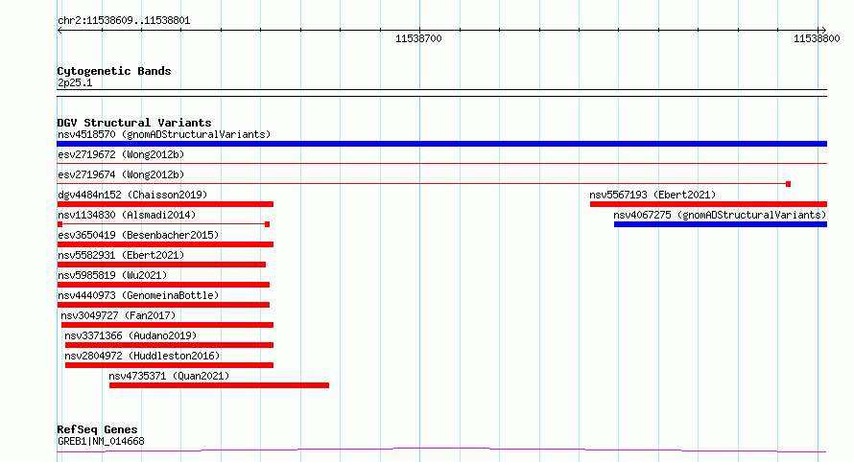854x462 pixels.
Task: Open the esv2719672 (Wong2012b) variant label
Action: (121, 154)
